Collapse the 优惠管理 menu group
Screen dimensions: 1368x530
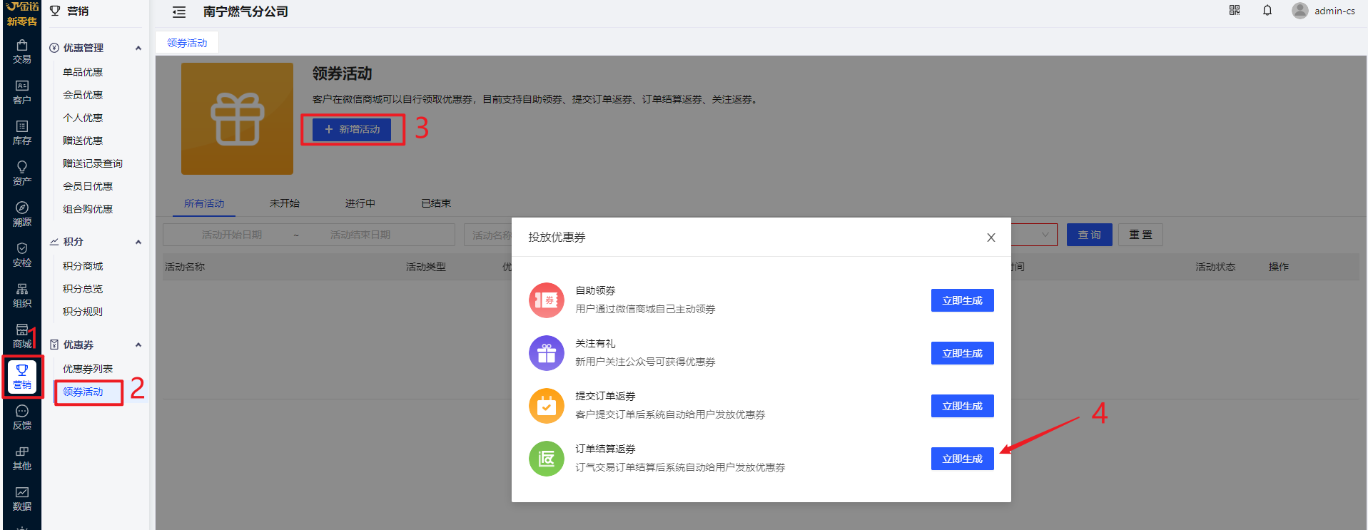click(x=138, y=49)
